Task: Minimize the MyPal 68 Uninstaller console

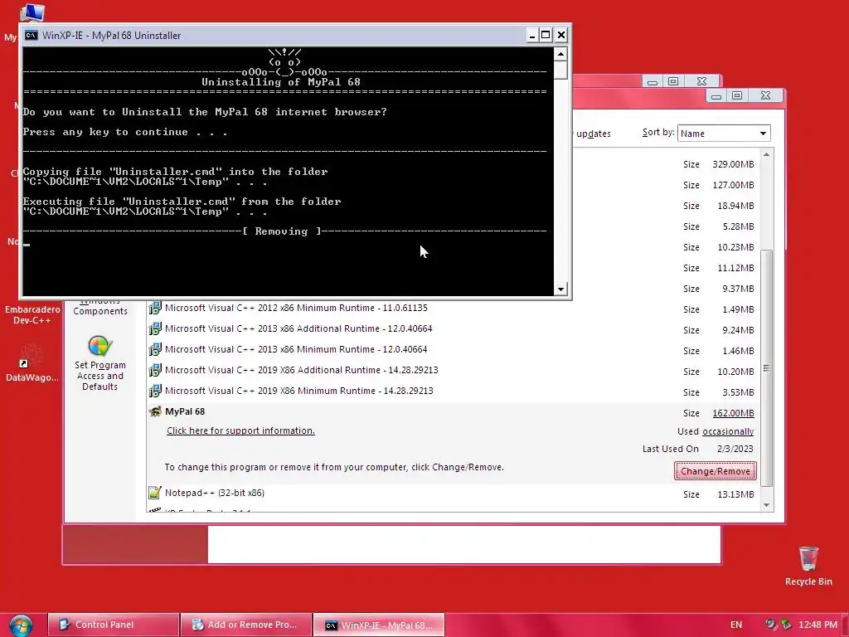Action: click(532, 35)
